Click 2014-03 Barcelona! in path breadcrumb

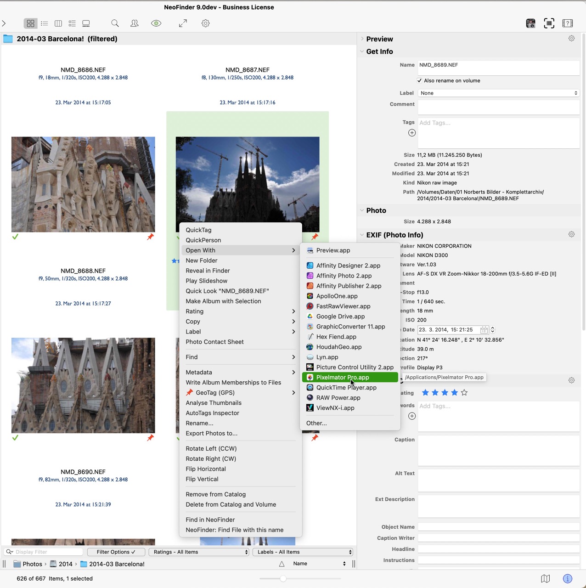tap(113, 564)
